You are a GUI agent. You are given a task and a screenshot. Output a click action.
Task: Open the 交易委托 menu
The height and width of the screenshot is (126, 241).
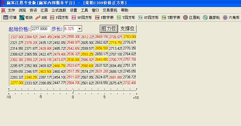110,10
